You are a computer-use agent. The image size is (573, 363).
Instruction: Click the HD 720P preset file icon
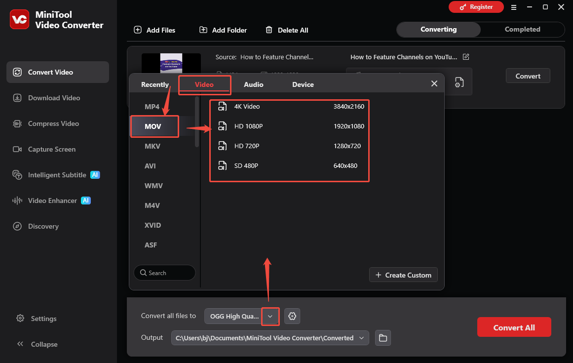pos(222,146)
